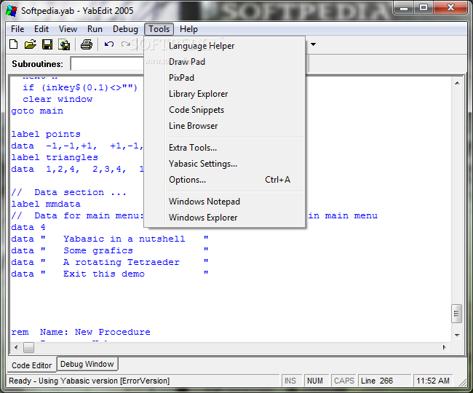The image size is (473, 393).
Task: Click the 'Yabasic in a nutshell' data line
Action: 110,239
